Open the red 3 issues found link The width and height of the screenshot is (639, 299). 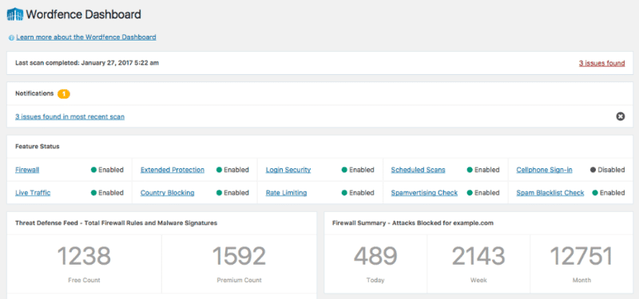pos(602,63)
